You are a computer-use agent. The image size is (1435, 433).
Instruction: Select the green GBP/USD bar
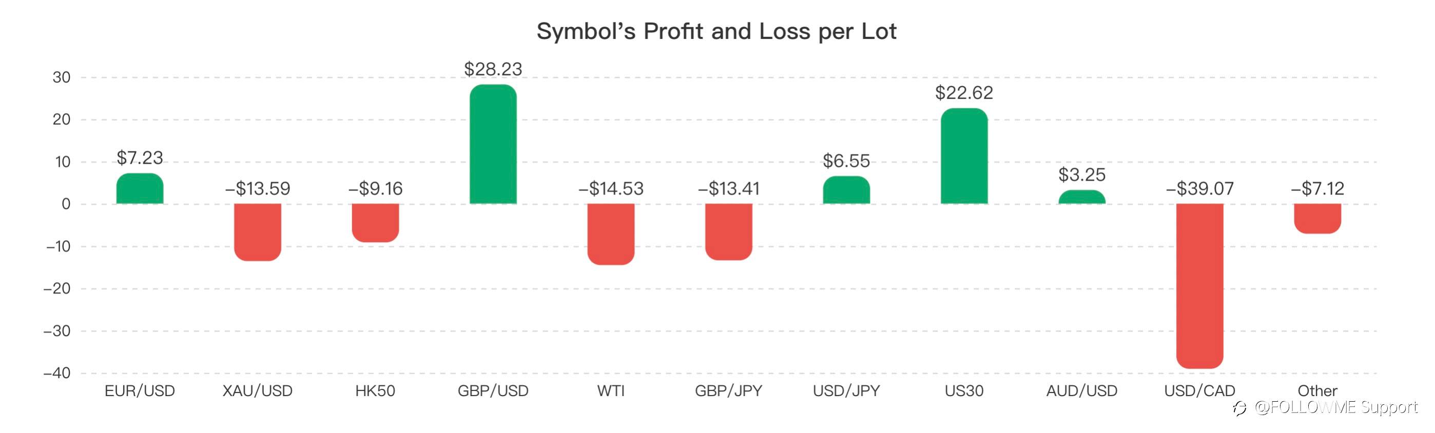tap(493, 144)
